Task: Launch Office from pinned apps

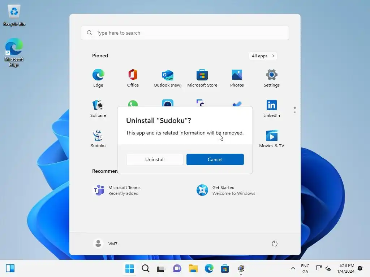Action: tap(133, 78)
